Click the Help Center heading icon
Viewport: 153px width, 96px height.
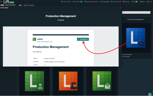coord(20,5)
